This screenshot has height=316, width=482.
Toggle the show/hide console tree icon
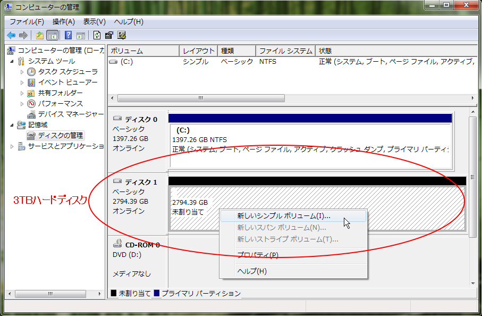click(52, 36)
